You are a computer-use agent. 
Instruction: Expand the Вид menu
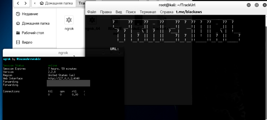click(x=119, y=12)
